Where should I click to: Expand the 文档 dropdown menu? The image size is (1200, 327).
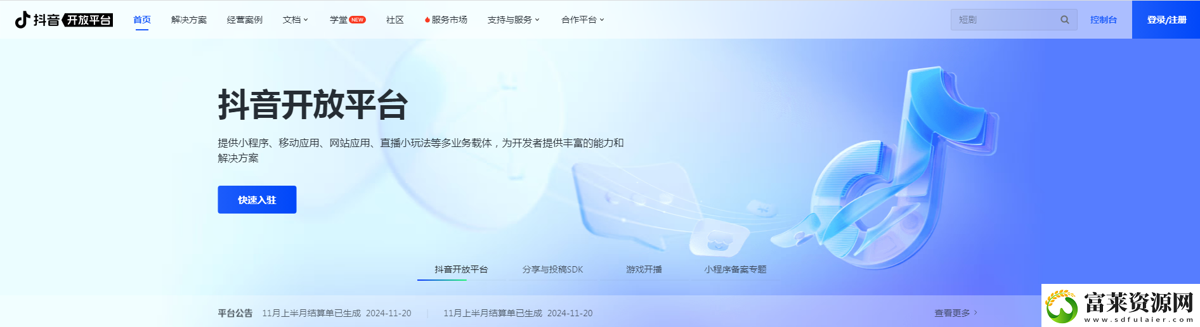[x=296, y=20]
